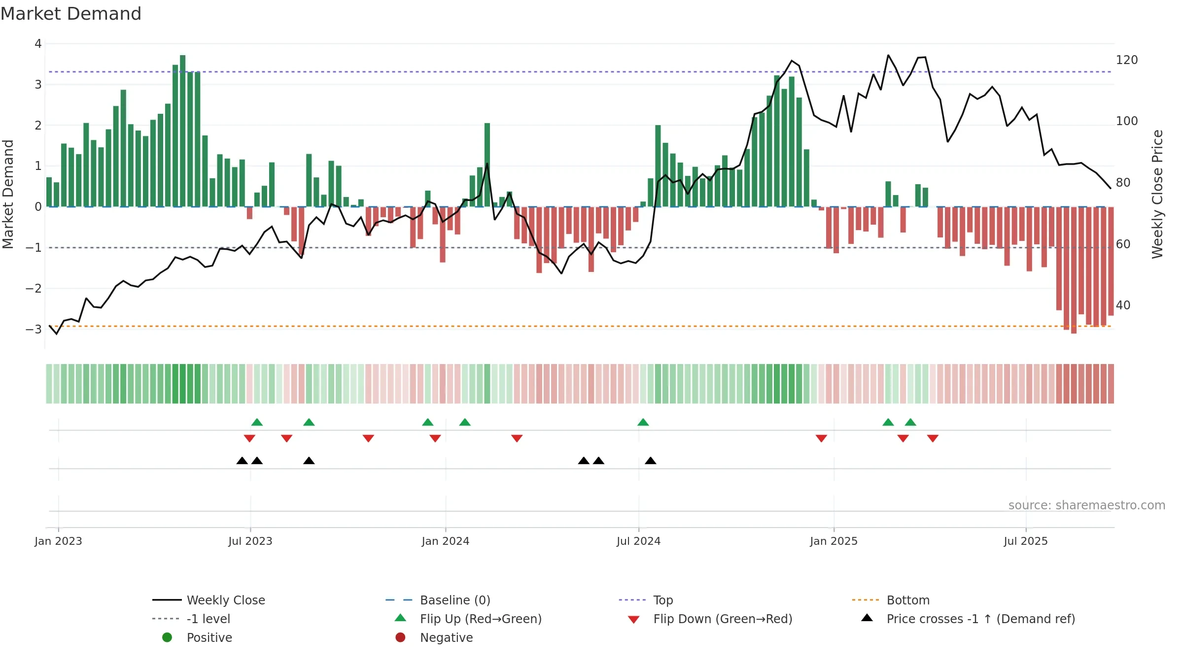Click the tallest green bar in 2023
Screen dimensions: 1183x665
point(183,131)
